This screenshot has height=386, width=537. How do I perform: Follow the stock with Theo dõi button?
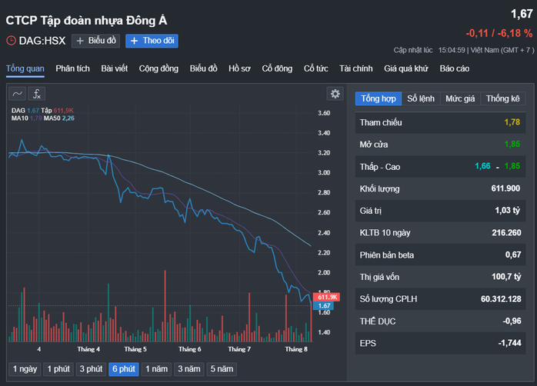[152, 41]
